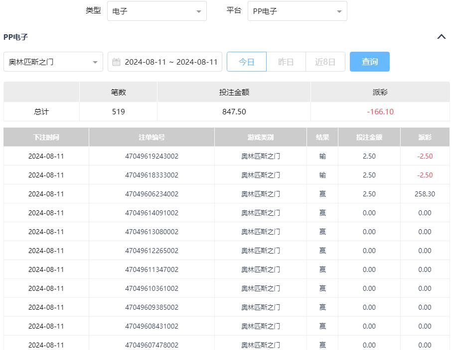
Task: Expand the 奥林匹斯之门 game selector
Action: (x=53, y=62)
